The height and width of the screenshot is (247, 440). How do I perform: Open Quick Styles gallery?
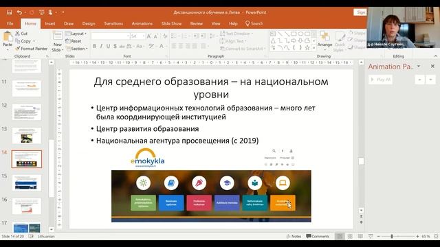340,42
